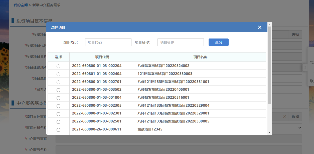314x154 pixels.
Task: Open the 事项材料名称 dropdown
Action: [299, 128]
